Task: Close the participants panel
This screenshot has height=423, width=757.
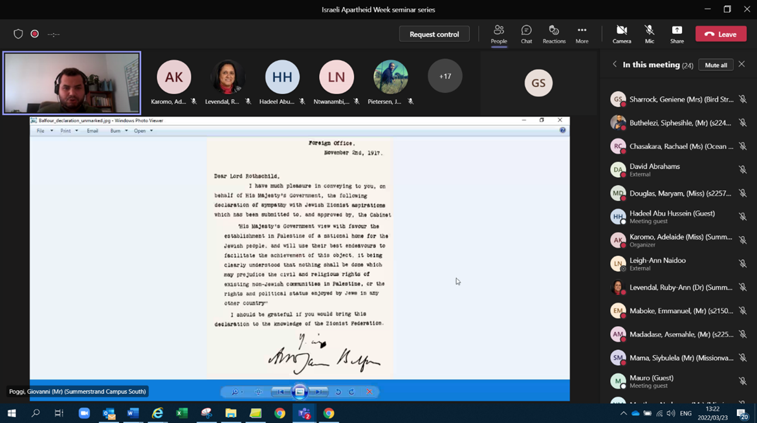Action: point(741,64)
